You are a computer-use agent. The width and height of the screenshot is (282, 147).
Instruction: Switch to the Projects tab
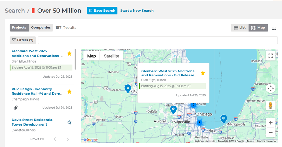(x=19, y=28)
